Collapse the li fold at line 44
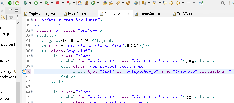234x103 pixels. click(32, 92)
